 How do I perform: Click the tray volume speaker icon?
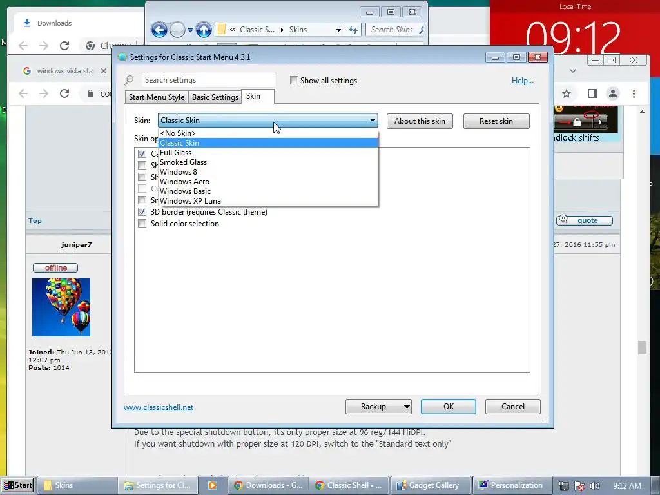(595, 486)
